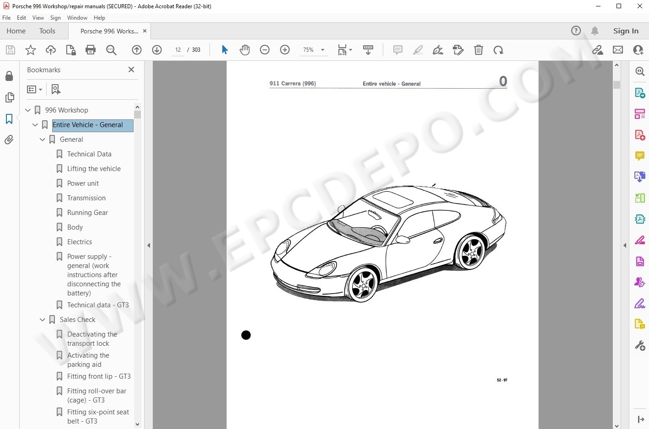Open the Running Gear bookmark
Image resolution: width=649 pixels, height=429 pixels.
coord(87,213)
